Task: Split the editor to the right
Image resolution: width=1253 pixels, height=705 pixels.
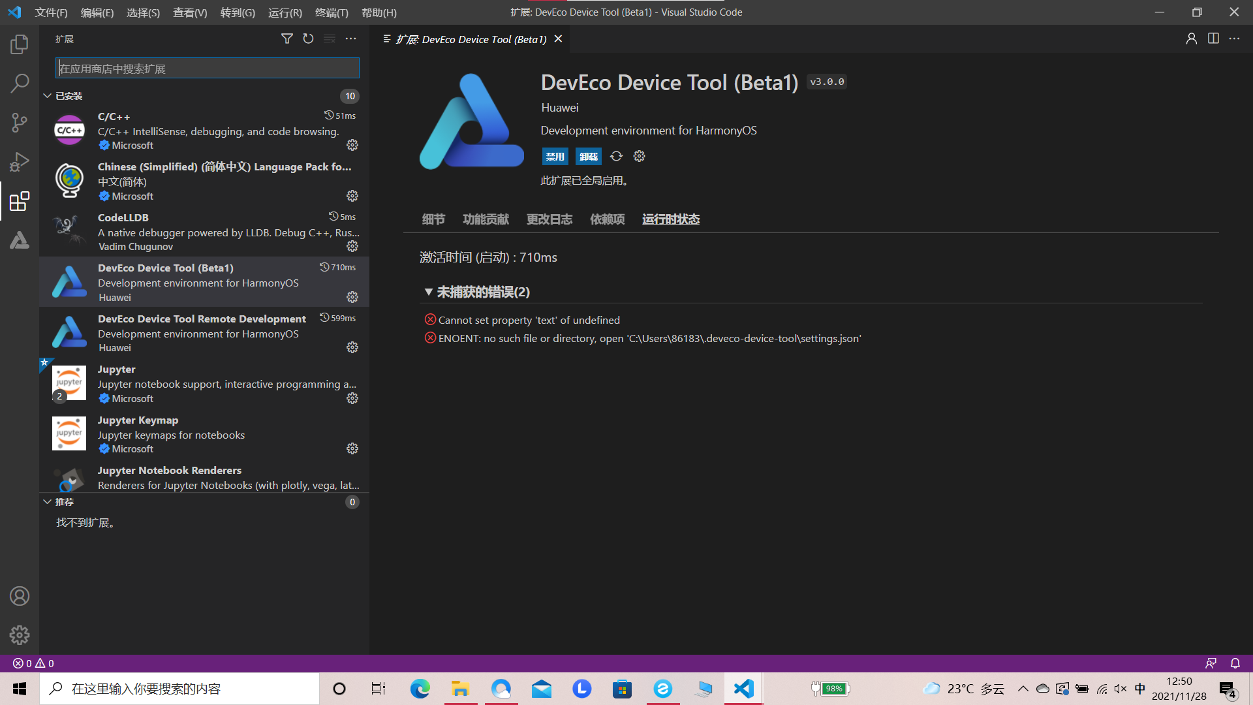Action: click(1213, 39)
